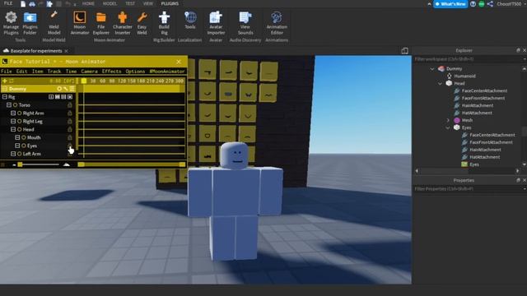Toggle lock on Right Leg track
Screen dimensions: 527x296
[70, 121]
